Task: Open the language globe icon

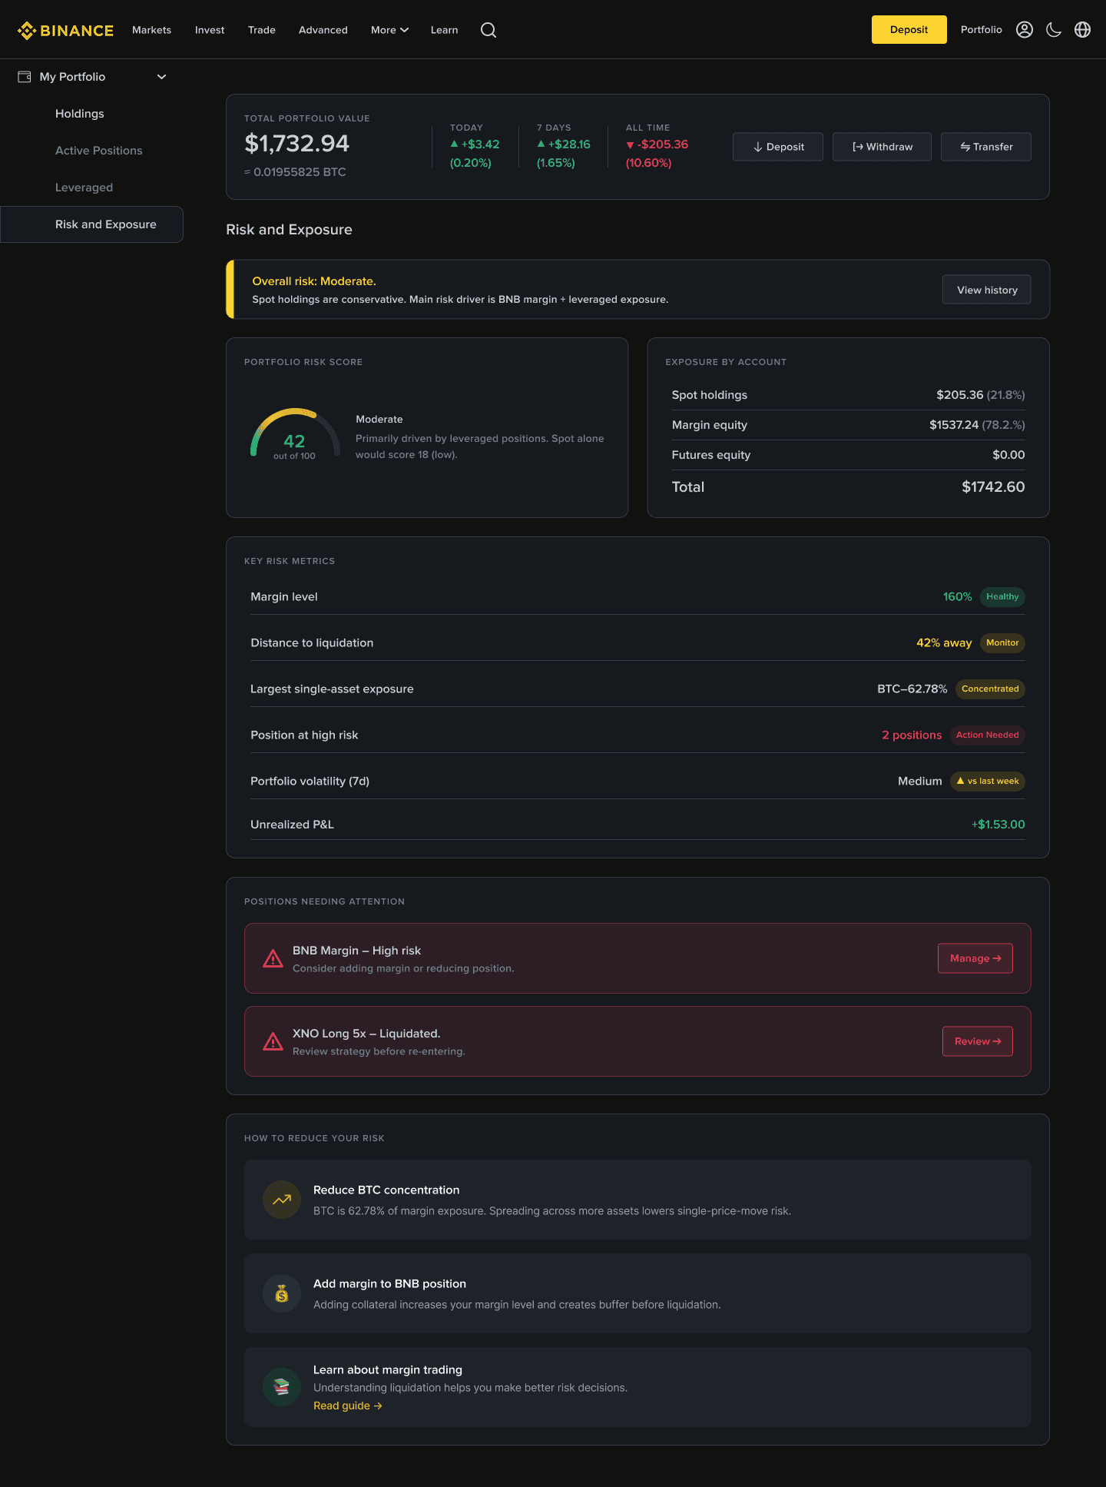Action: 1082,29
